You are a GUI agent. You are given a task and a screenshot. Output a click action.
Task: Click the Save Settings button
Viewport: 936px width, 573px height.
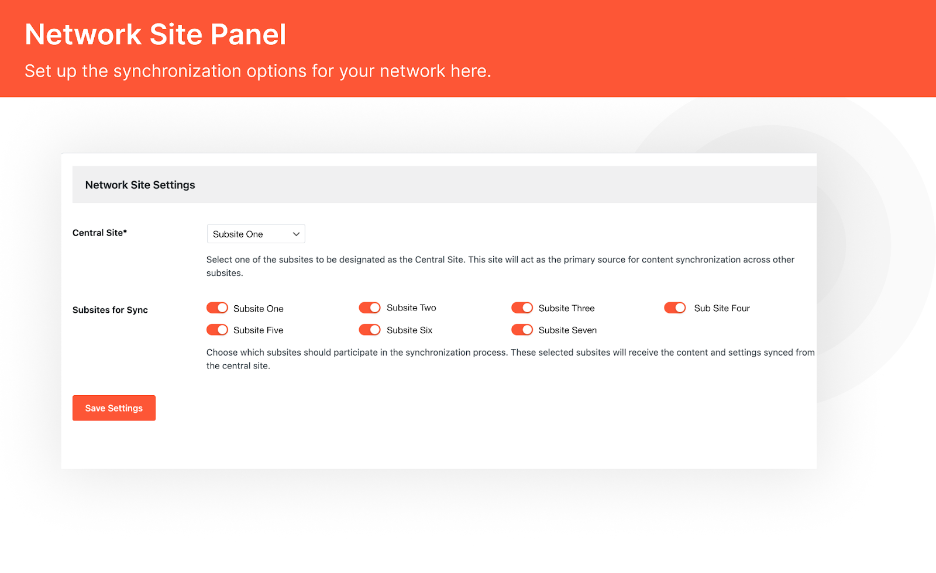coord(113,408)
